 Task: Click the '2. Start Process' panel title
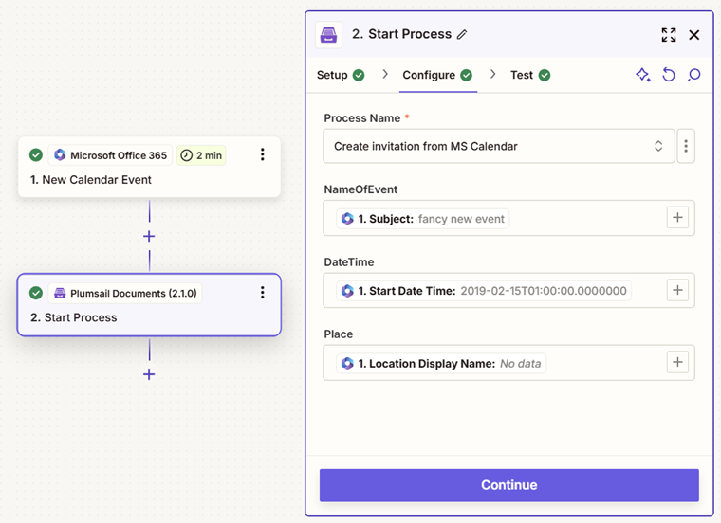[x=401, y=34]
